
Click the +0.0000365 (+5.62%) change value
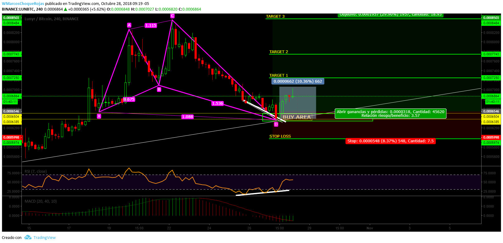point(87,9)
